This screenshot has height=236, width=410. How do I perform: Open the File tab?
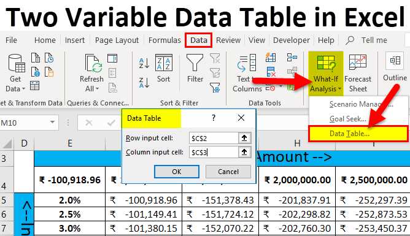tap(11, 40)
